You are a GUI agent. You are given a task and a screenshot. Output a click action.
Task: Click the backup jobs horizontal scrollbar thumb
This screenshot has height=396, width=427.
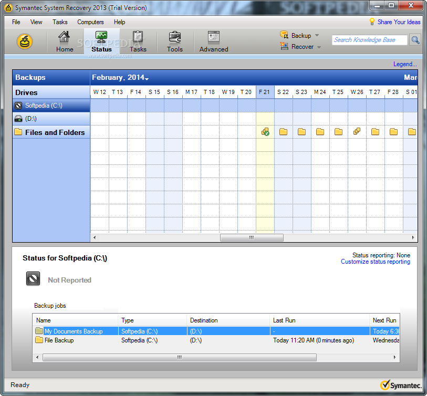coord(180,357)
